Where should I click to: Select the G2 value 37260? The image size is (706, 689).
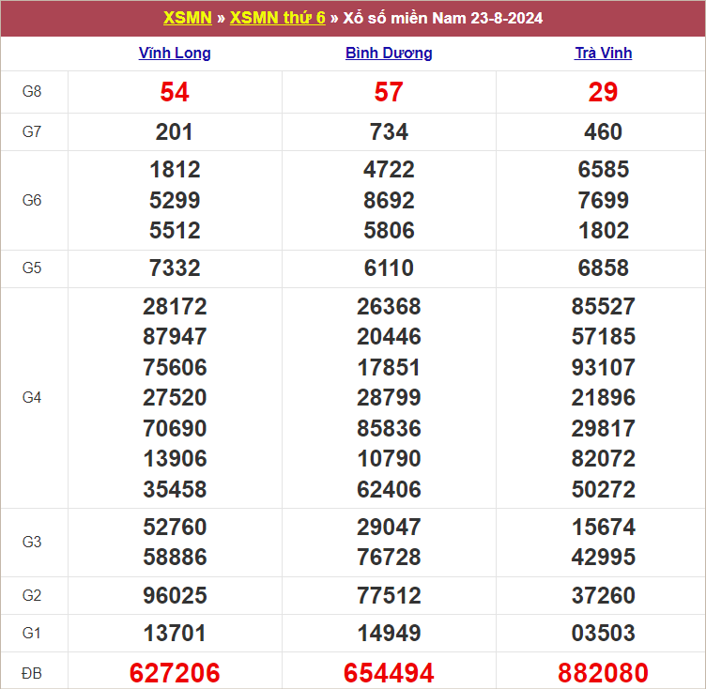tap(604, 596)
